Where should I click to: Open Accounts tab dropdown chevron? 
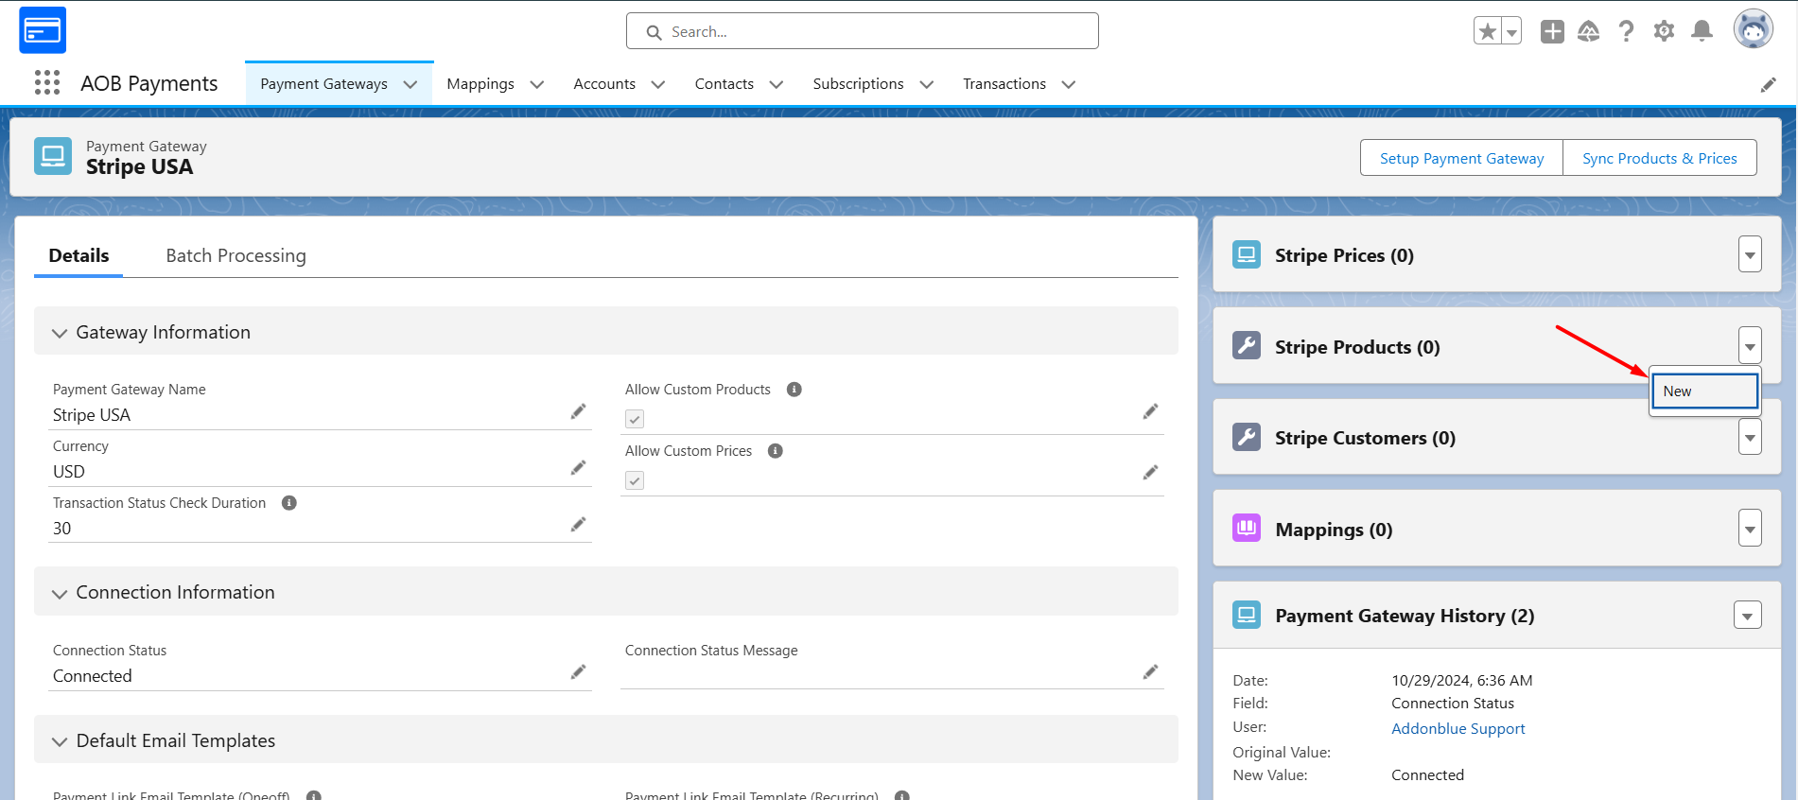pos(658,85)
